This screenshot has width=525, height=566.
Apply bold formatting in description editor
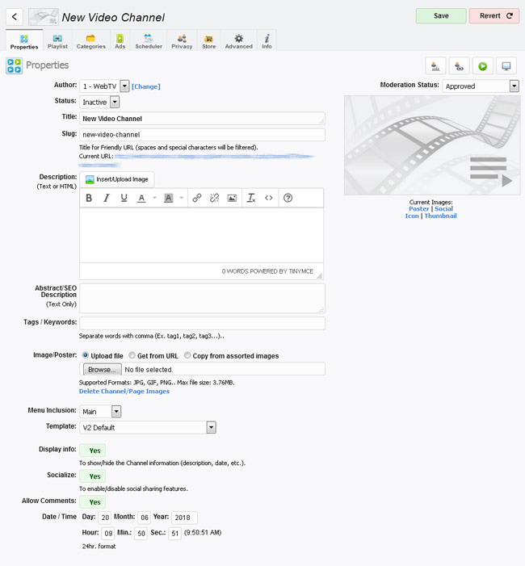pos(89,198)
